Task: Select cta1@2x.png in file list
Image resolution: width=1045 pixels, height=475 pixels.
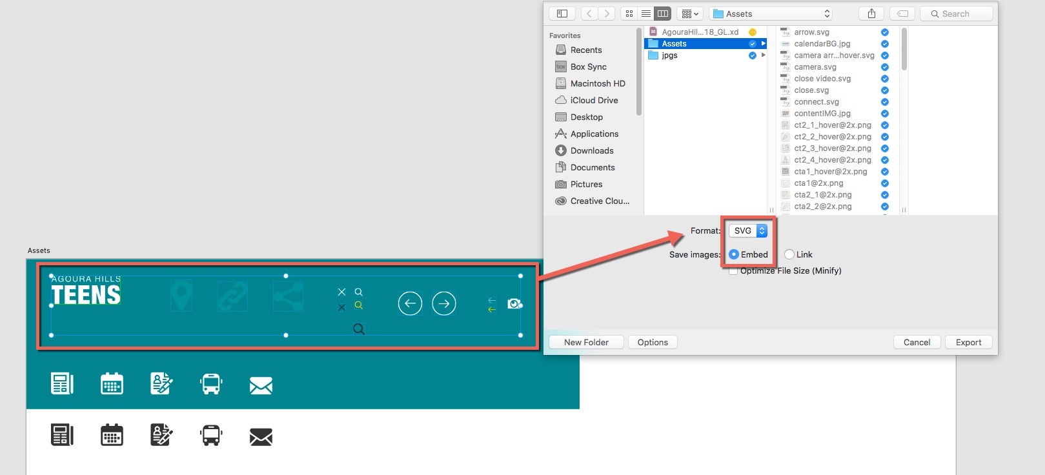Action: pos(818,183)
